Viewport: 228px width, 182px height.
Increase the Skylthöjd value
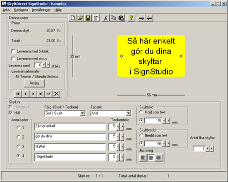(x=168, y=120)
